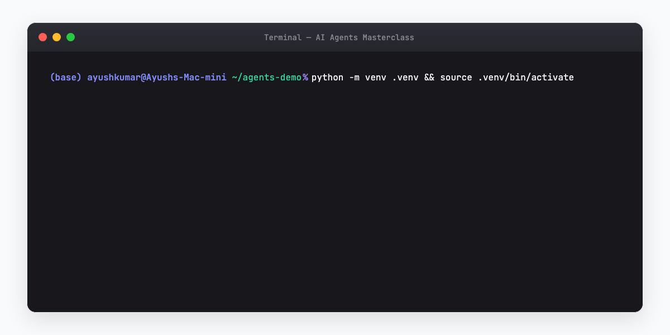This screenshot has width=670, height=335.
Task: Click the '%' prompt symbol
Action: (x=305, y=77)
